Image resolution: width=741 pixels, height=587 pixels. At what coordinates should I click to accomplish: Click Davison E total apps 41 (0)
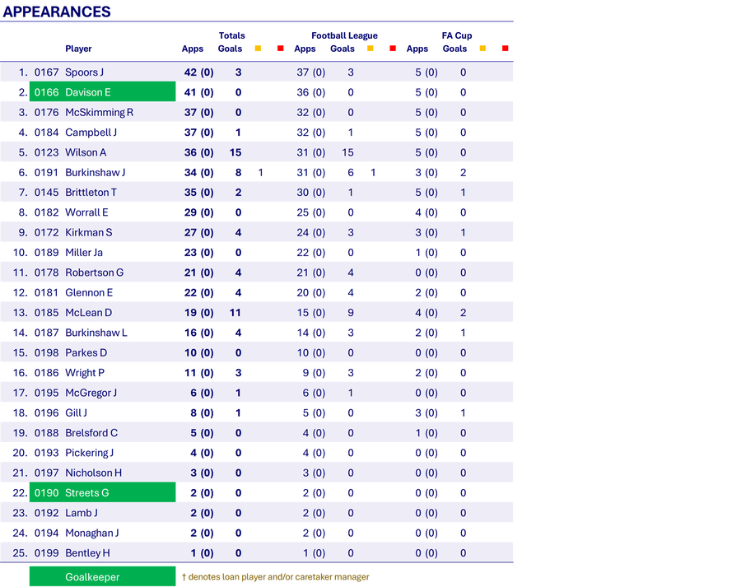click(199, 92)
